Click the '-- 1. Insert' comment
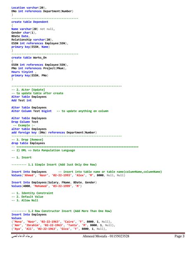Image resolution: width=196 pixels, height=254 pixels. point(22,157)
